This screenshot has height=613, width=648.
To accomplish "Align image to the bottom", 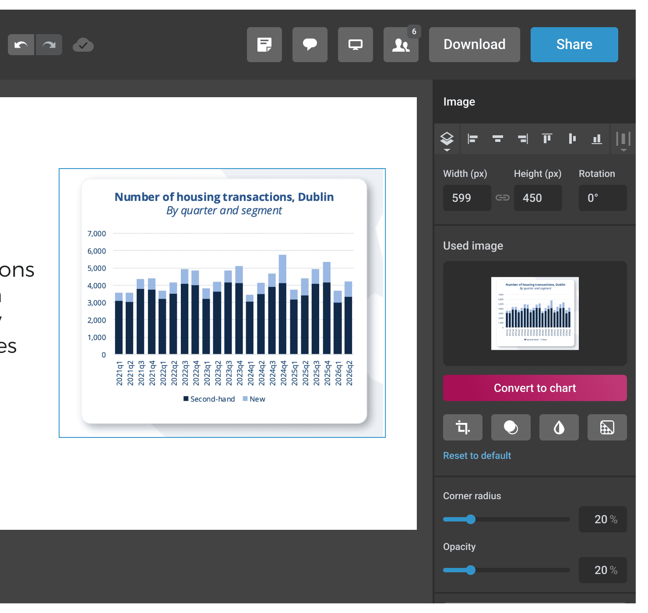I will coord(597,139).
